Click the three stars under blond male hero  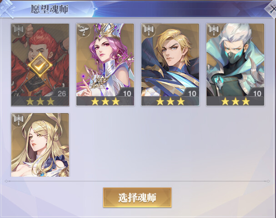click(170, 101)
